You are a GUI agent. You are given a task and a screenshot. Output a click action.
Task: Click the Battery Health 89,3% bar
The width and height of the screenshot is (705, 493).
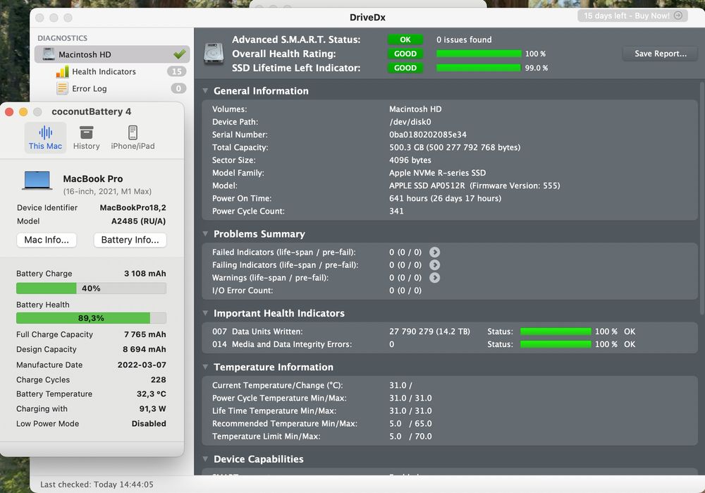tap(91, 318)
